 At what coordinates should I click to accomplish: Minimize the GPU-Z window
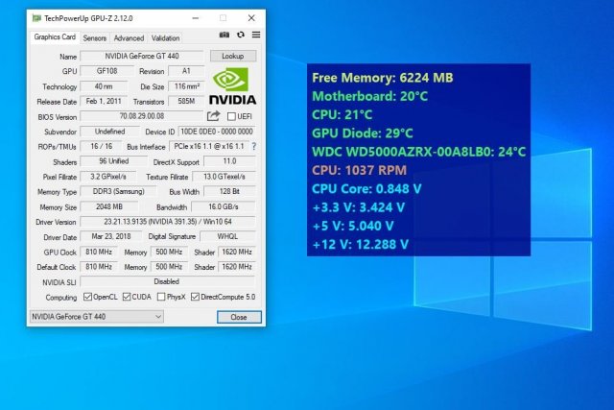(x=196, y=18)
